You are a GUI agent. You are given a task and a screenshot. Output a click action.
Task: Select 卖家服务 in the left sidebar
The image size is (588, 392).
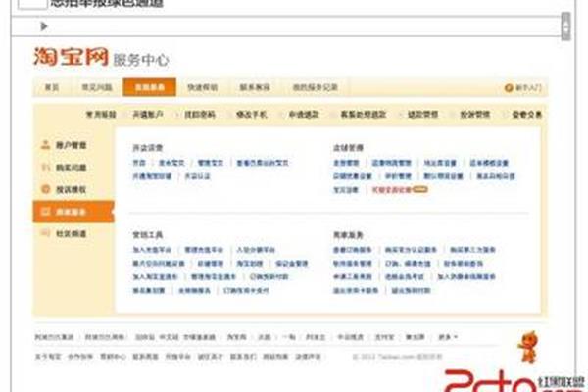[x=73, y=212]
